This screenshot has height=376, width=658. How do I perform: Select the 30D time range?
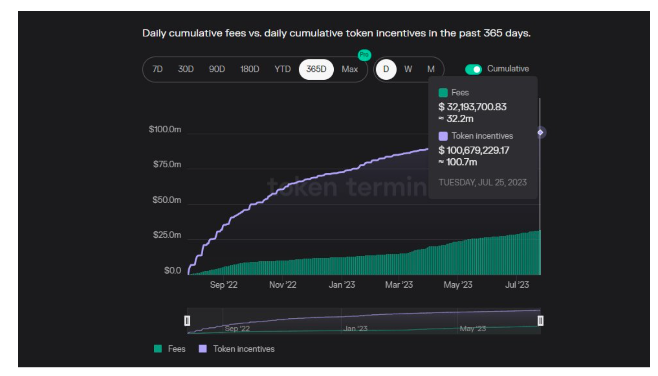click(x=186, y=69)
